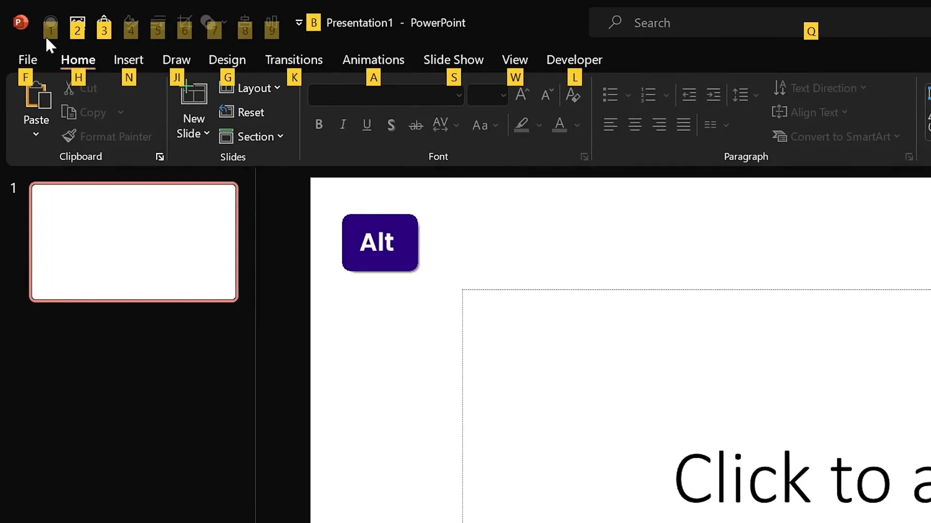931x523 pixels.
Task: Switch to the Design tab
Action: click(227, 60)
